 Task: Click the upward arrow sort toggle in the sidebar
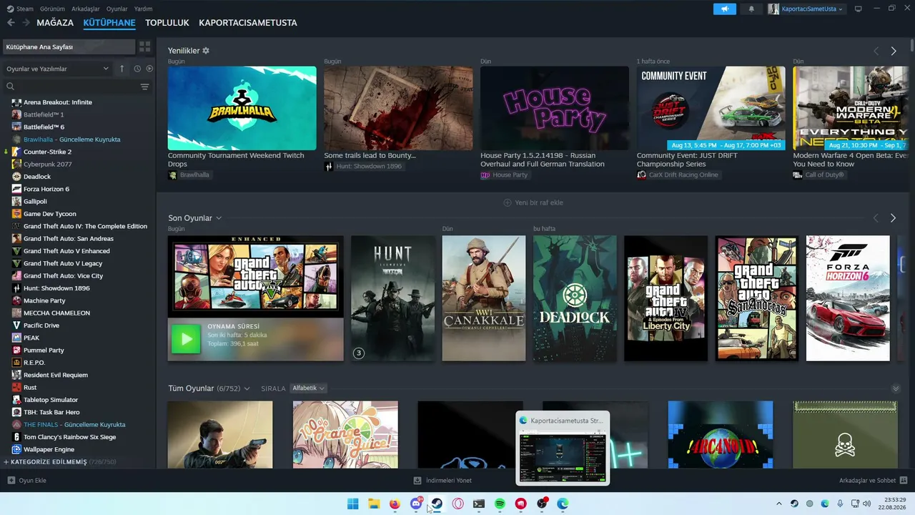click(x=122, y=69)
